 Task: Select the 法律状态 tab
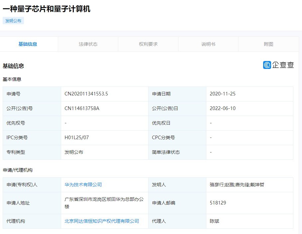(88, 44)
